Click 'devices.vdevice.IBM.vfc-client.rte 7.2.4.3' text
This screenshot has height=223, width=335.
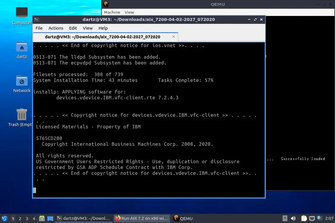coord(117,98)
